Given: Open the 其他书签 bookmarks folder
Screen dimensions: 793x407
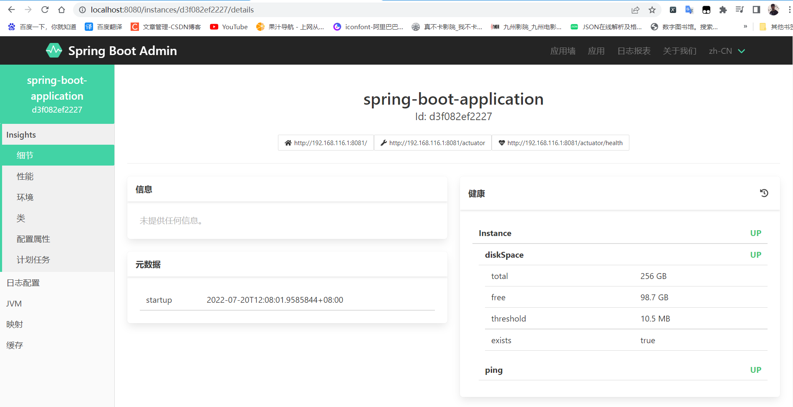Looking at the screenshot, I should [776, 27].
